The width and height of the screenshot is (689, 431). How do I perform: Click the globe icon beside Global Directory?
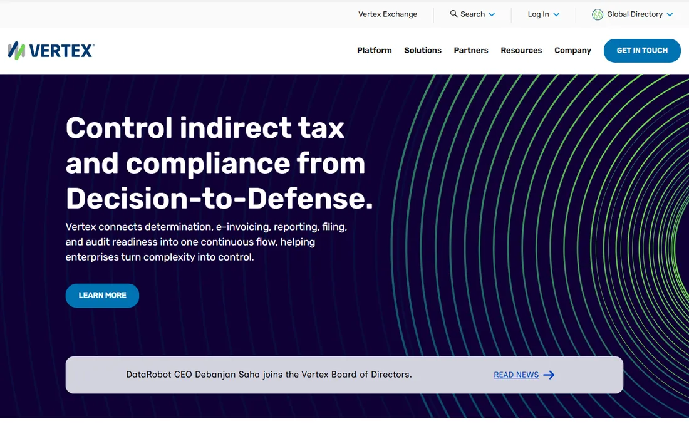597,14
